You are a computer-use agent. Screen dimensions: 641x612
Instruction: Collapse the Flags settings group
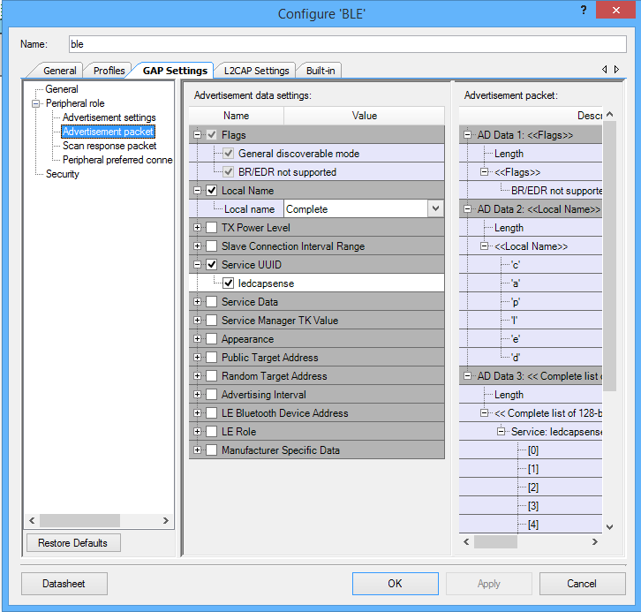pyautogui.click(x=197, y=135)
